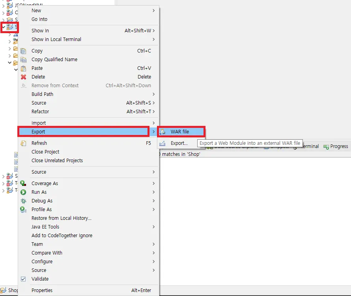Open Properties from context menu
The image size is (351, 296).
(x=88, y=290)
